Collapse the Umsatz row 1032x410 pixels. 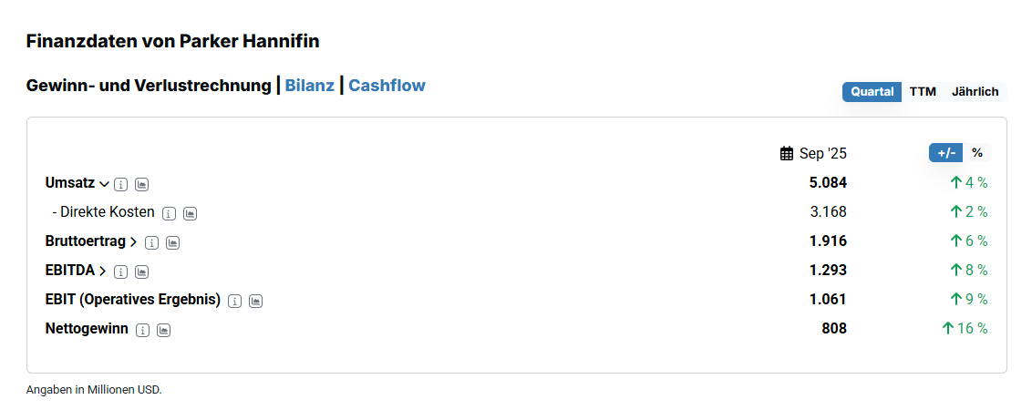(104, 184)
